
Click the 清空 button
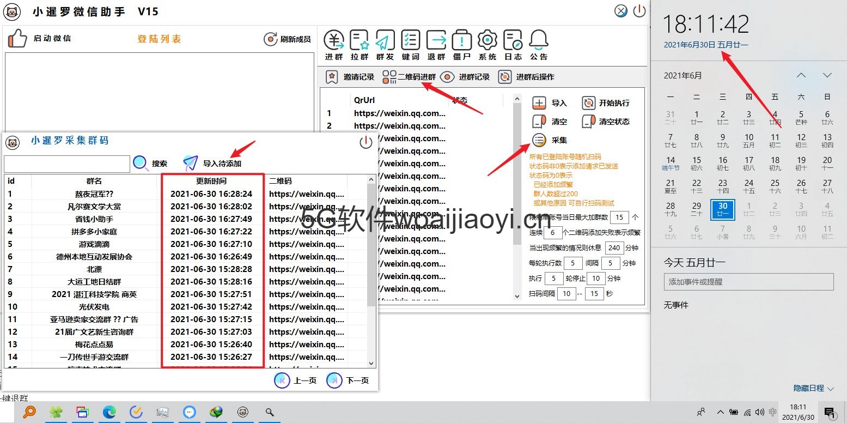click(550, 122)
